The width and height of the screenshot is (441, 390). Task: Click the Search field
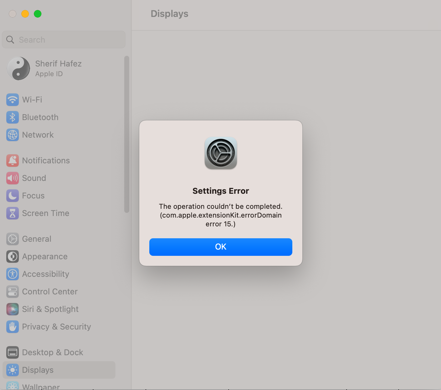pyautogui.click(x=64, y=40)
